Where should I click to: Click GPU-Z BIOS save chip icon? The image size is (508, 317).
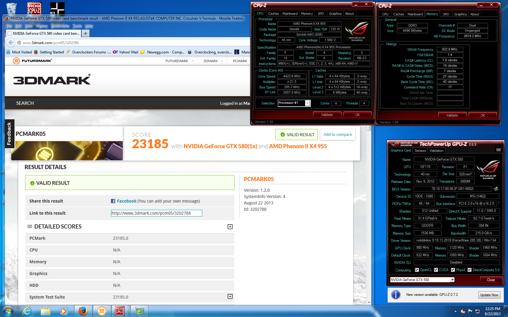click(496, 189)
